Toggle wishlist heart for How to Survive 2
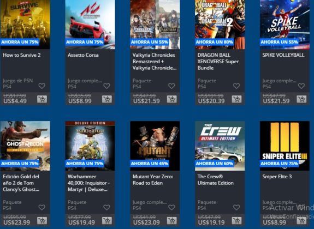 click(42, 86)
